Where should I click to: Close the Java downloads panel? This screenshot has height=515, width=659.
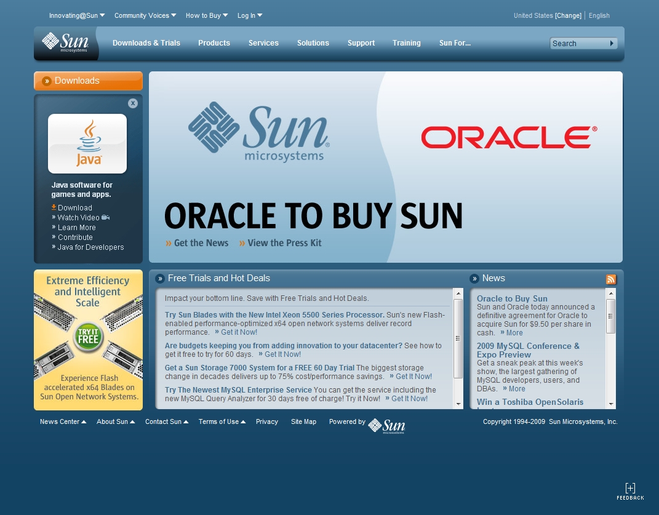[x=133, y=103]
